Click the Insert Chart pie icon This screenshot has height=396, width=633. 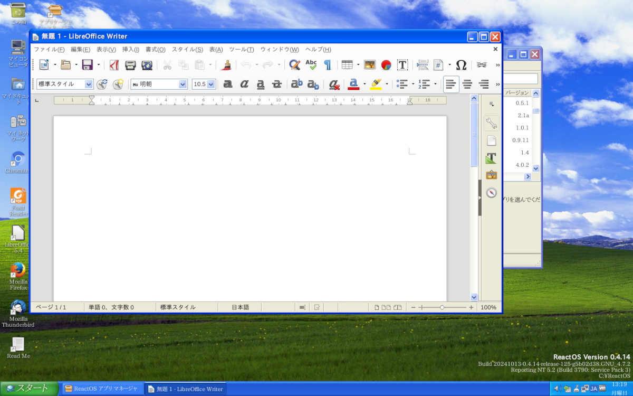coord(386,65)
